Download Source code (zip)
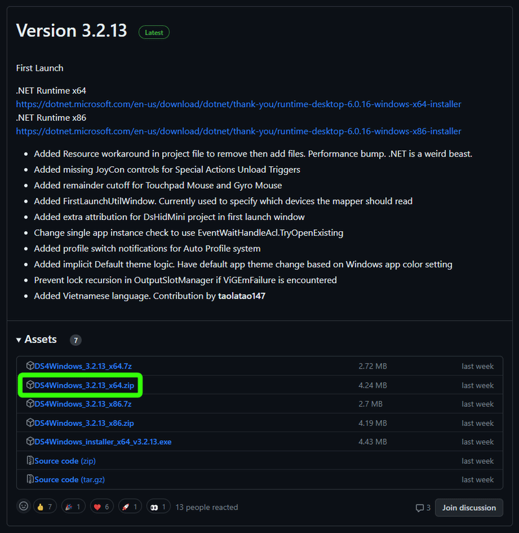Image resolution: width=519 pixels, height=533 pixels. click(65, 460)
